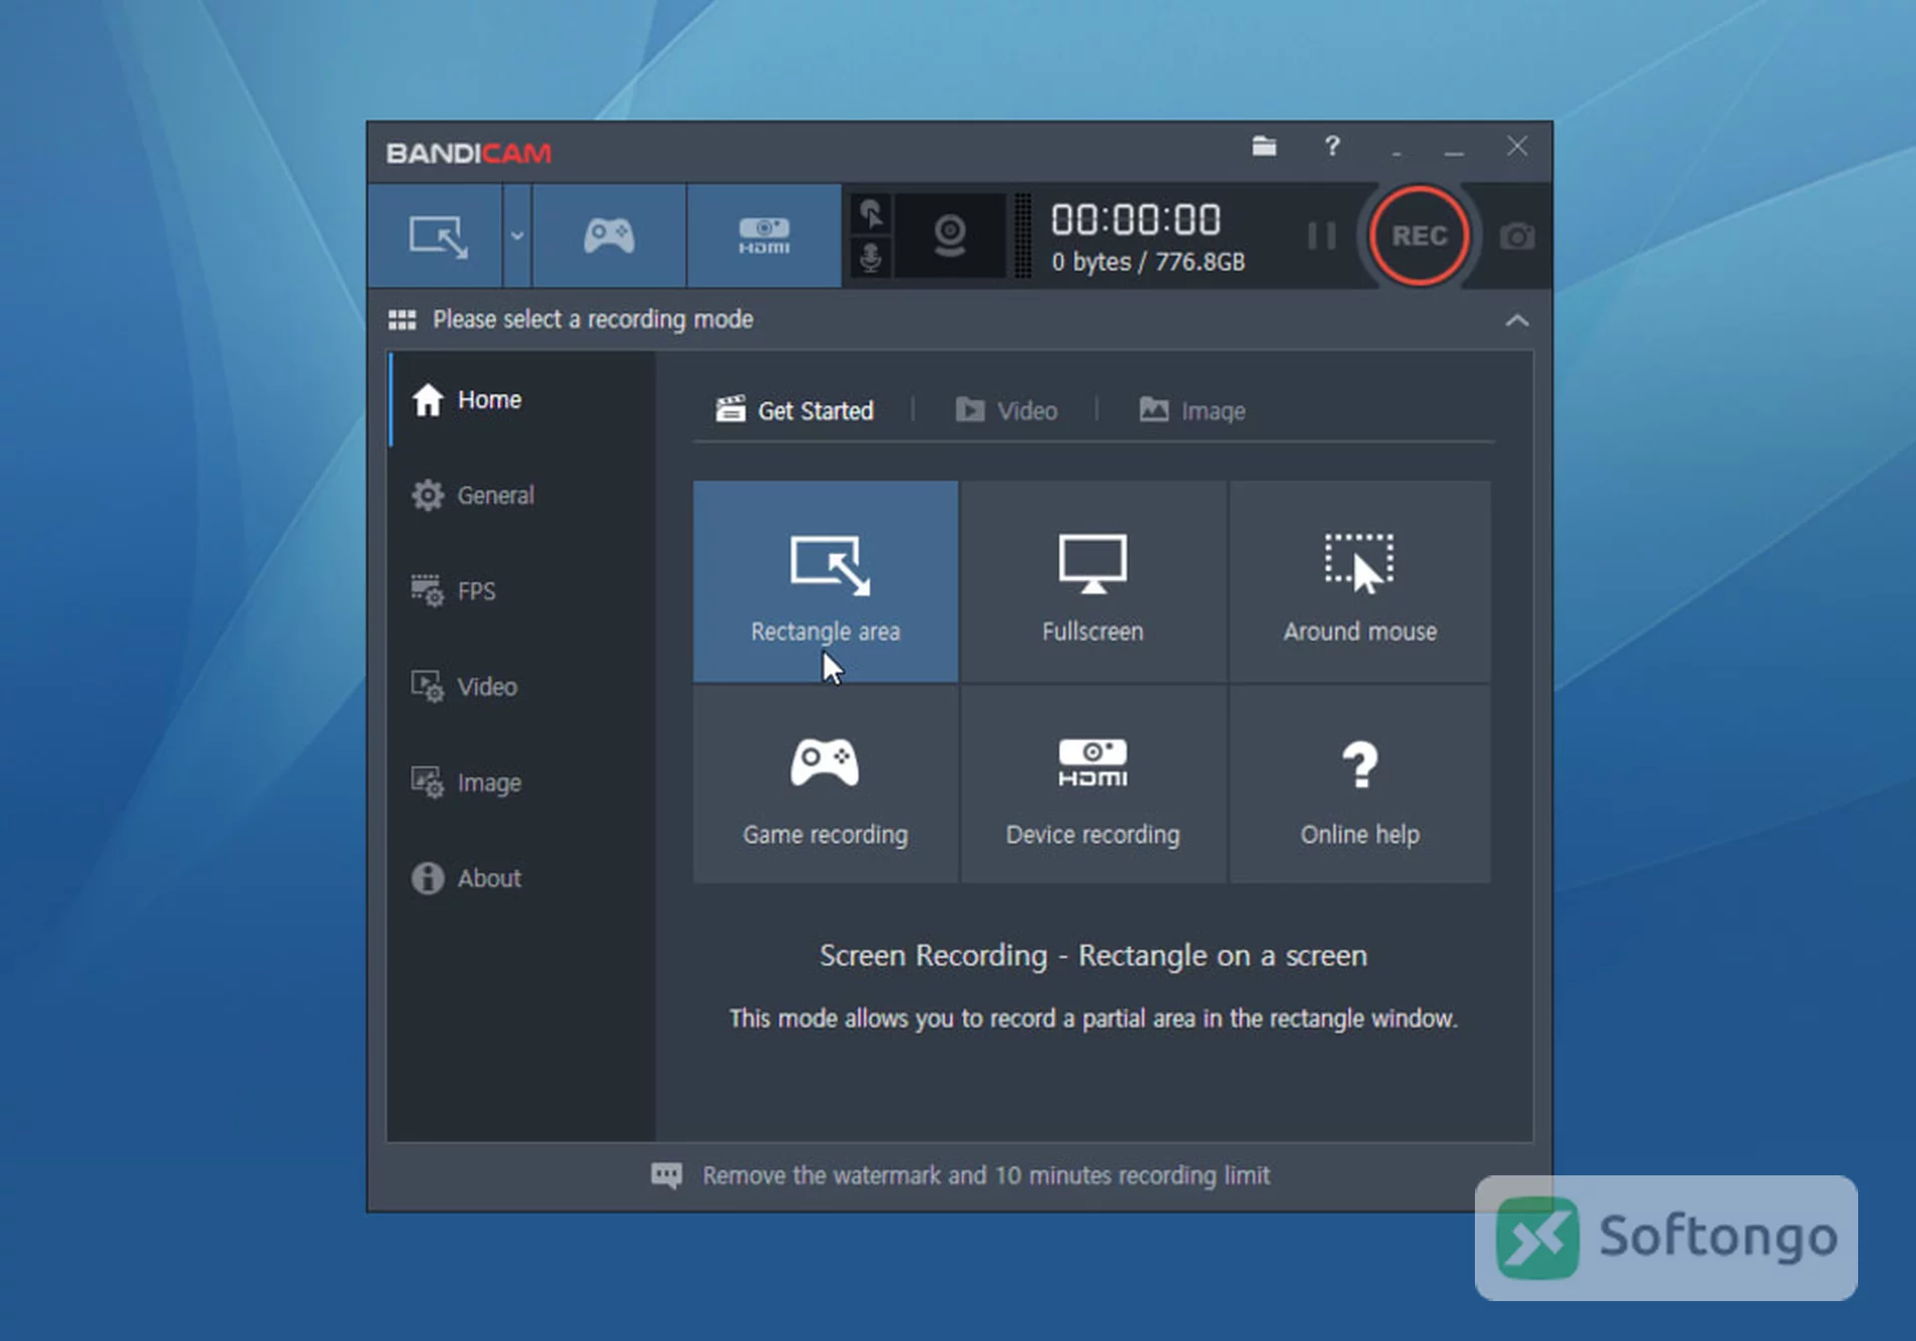Take a screenshot with the camera icon
The height and width of the screenshot is (1341, 1916).
coord(1517,236)
